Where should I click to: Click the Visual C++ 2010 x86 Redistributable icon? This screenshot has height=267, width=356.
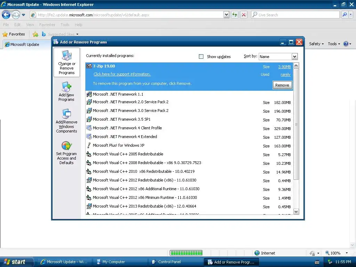[89, 171]
